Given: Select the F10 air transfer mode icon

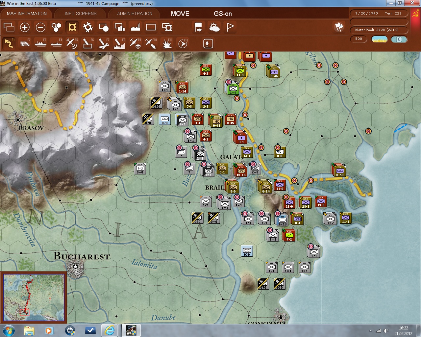Looking at the screenshot, I should coord(151,43).
